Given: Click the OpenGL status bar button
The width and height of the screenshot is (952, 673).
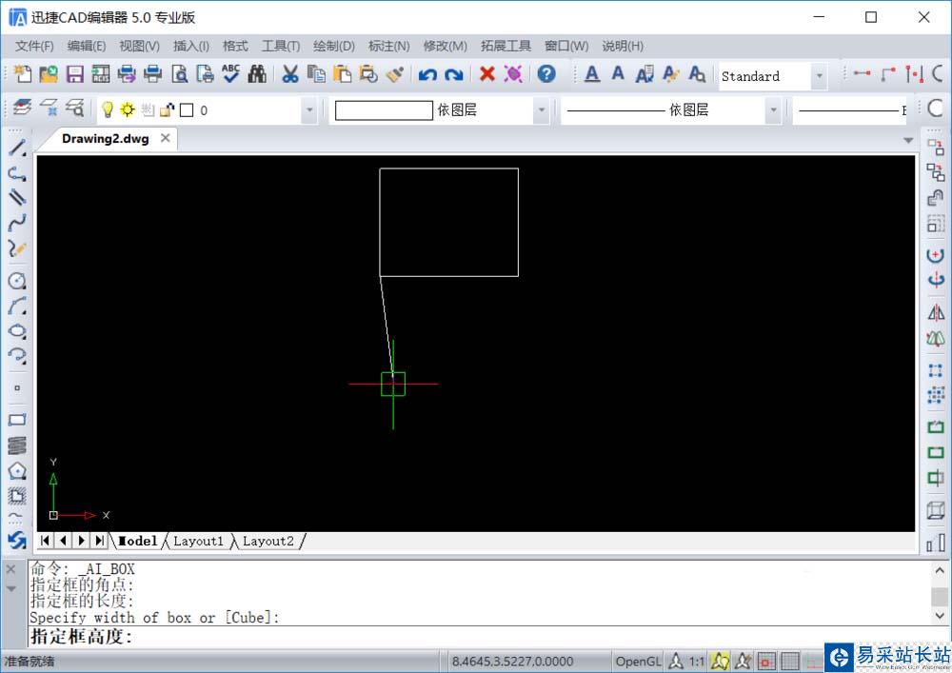Looking at the screenshot, I should click(x=637, y=661).
